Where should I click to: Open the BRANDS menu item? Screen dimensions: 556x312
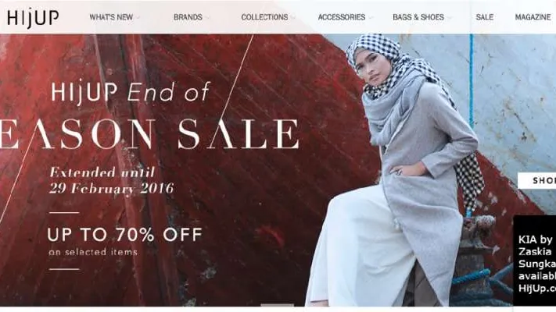pyautogui.click(x=188, y=17)
